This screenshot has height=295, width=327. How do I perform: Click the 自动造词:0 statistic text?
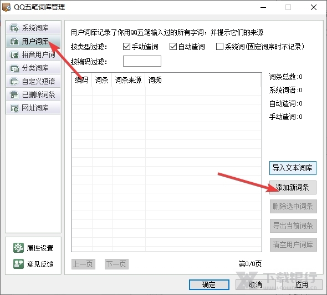point(285,103)
